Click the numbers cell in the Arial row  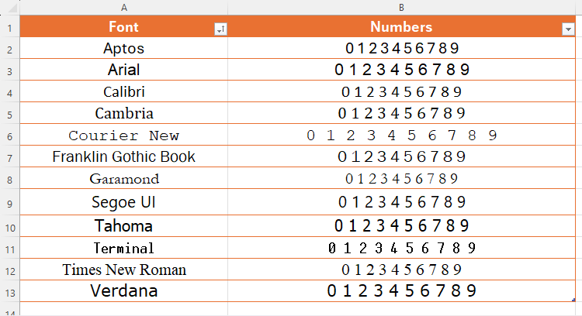pyautogui.click(x=401, y=70)
